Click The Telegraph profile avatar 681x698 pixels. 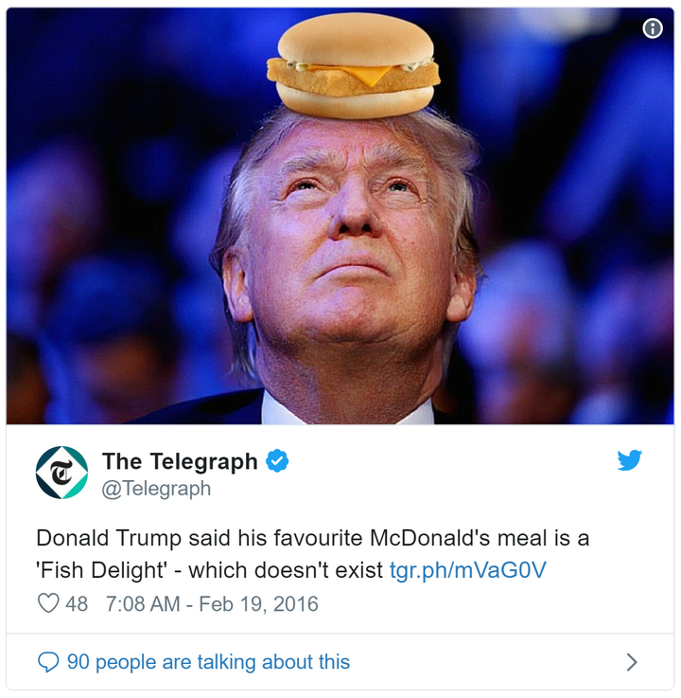point(61,473)
